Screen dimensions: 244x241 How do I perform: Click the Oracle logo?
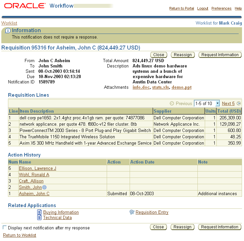coord(25,6)
